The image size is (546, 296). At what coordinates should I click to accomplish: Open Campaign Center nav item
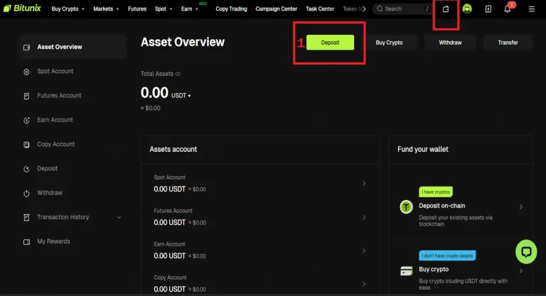pos(276,9)
